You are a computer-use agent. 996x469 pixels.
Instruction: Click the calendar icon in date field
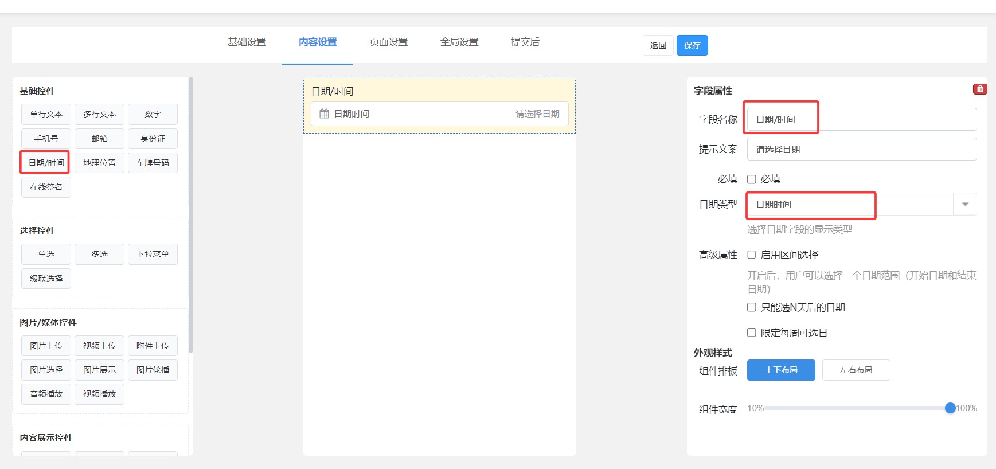click(324, 114)
